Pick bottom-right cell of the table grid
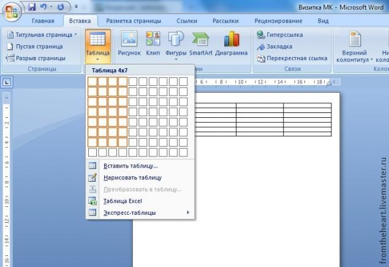 pos(183,152)
